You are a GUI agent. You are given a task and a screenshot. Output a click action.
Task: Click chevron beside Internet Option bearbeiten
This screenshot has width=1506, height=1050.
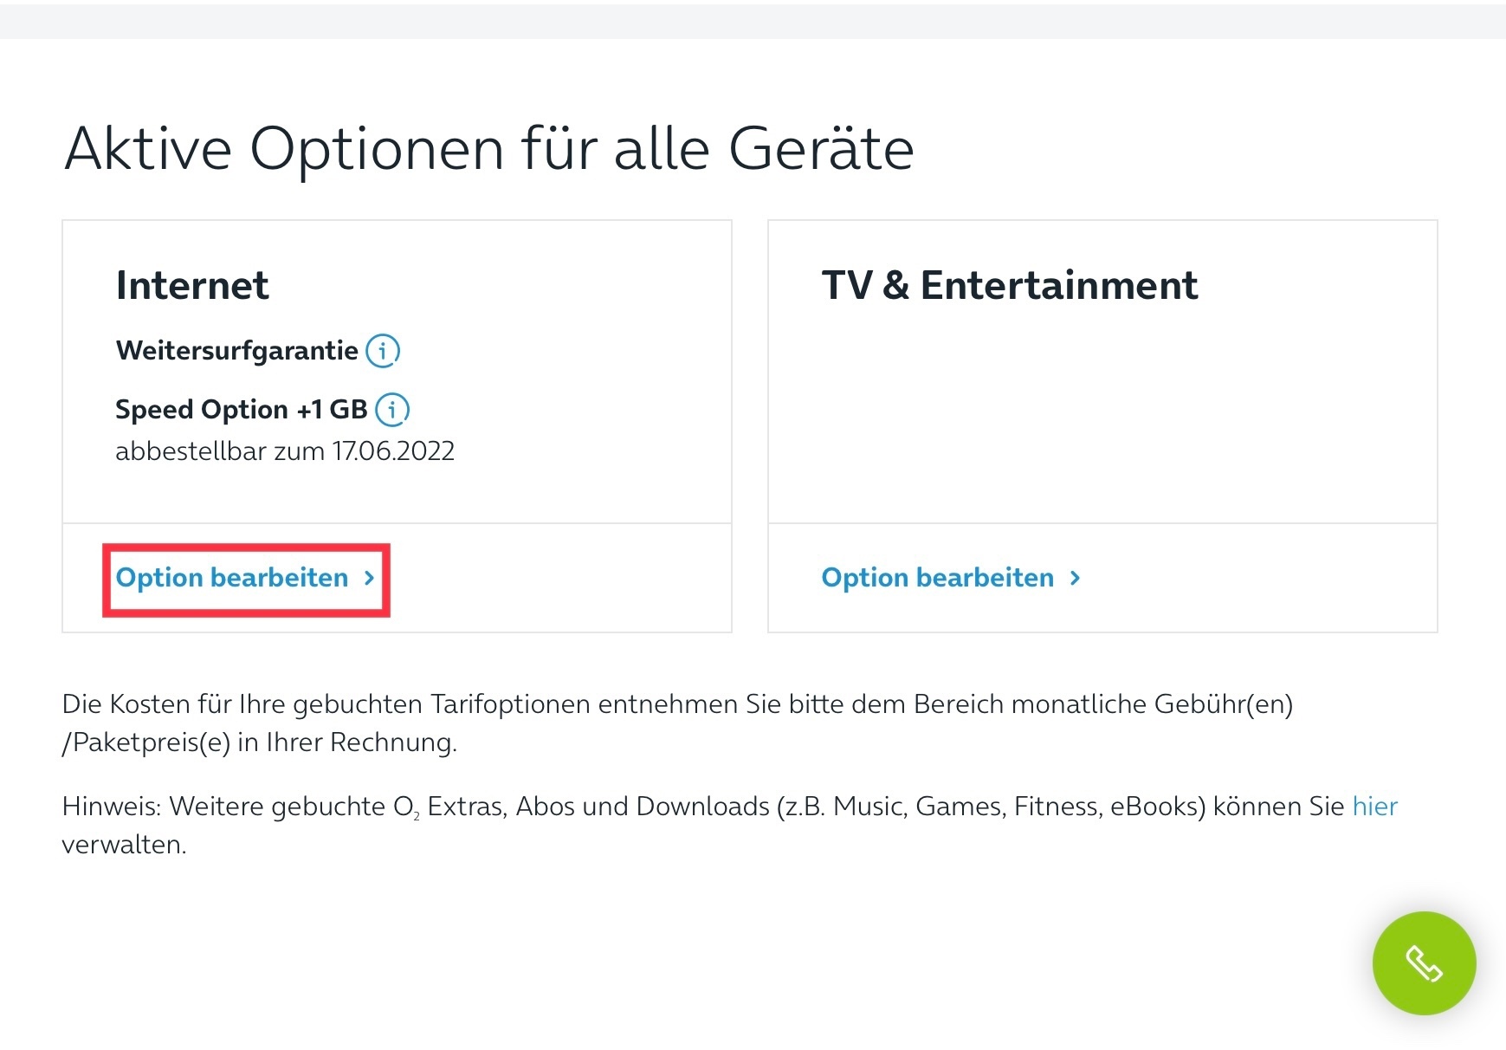click(369, 578)
